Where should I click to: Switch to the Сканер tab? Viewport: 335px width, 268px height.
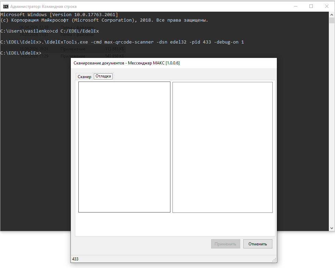tap(85, 77)
